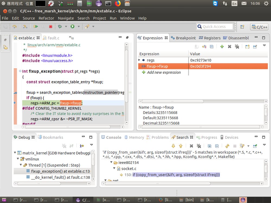Click the C/C++ perspective button

260,27
